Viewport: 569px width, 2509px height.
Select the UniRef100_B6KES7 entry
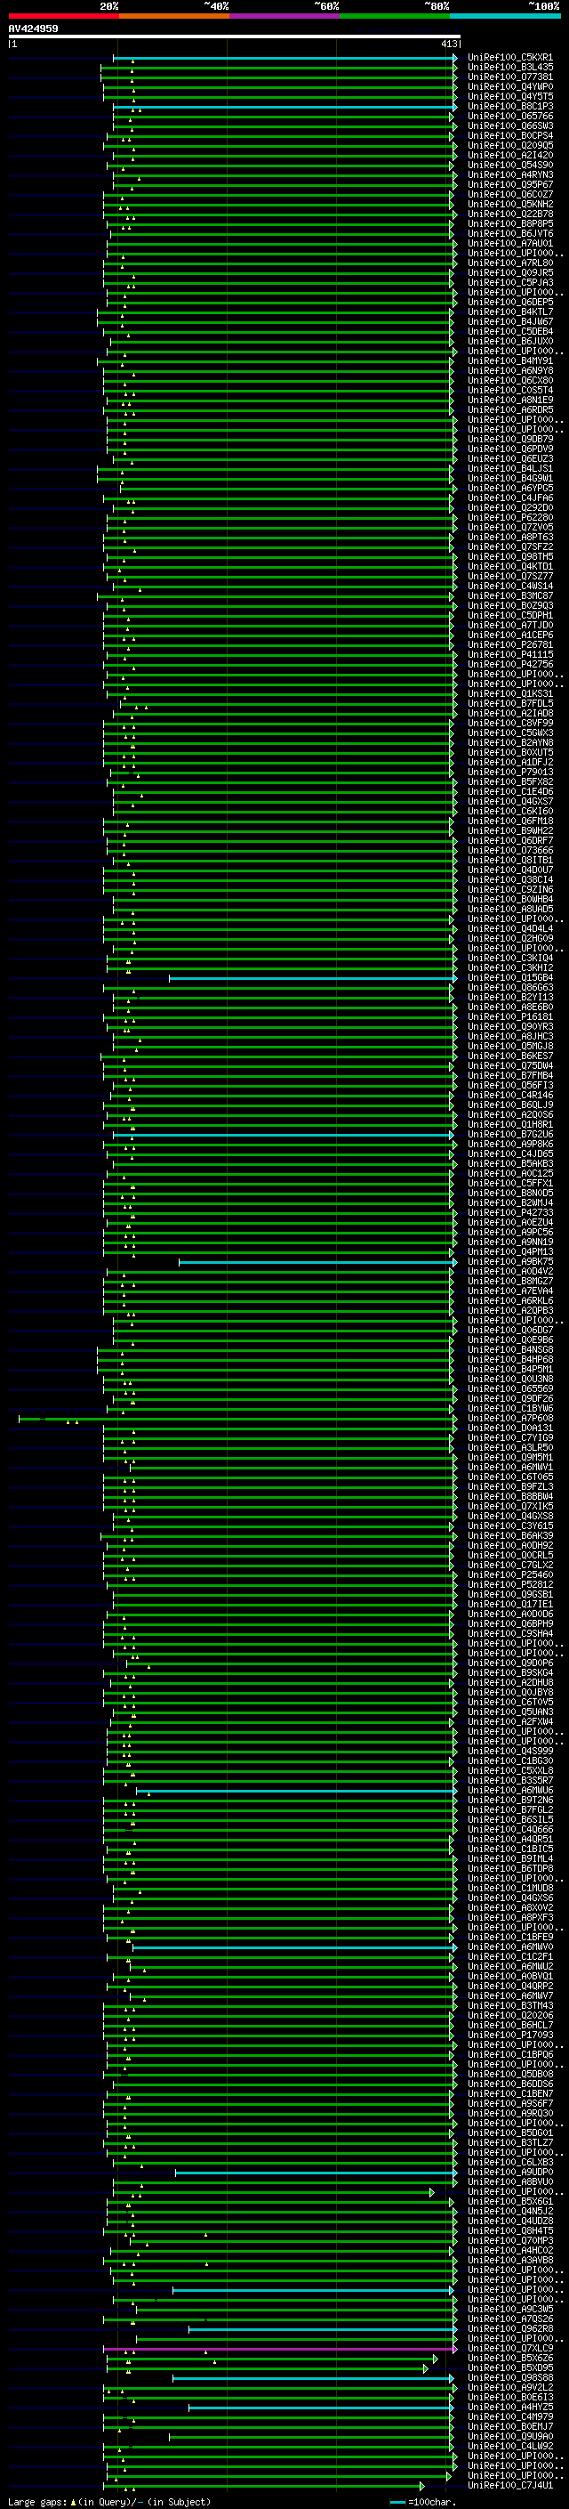[509, 1056]
